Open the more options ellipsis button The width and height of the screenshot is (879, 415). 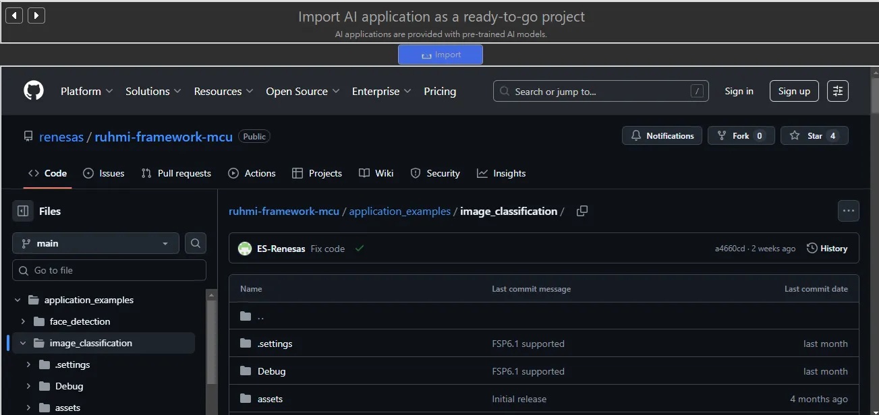848,211
